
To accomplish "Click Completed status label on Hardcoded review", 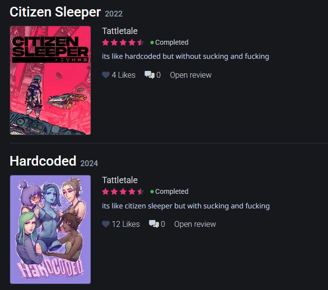I will point(172,191).
